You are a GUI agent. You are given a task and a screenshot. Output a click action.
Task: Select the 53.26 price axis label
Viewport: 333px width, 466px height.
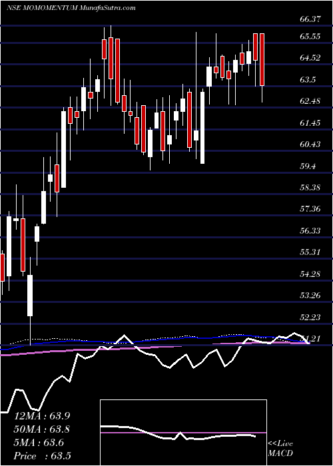pyautogui.click(x=310, y=296)
